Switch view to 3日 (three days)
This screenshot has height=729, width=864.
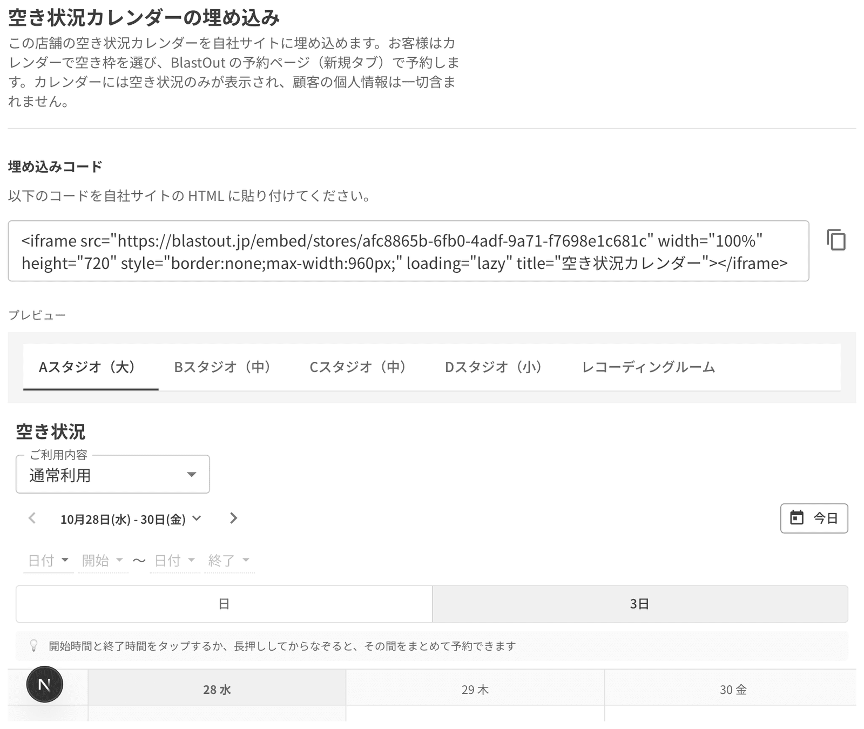pyautogui.click(x=640, y=604)
